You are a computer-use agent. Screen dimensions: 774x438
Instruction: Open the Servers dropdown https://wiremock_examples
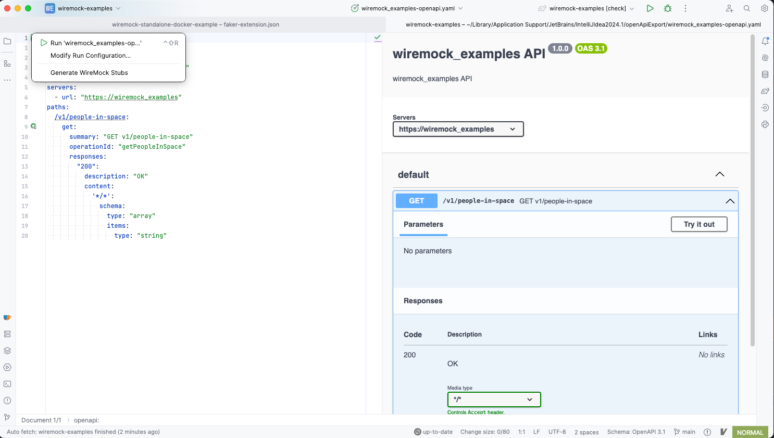coord(458,129)
